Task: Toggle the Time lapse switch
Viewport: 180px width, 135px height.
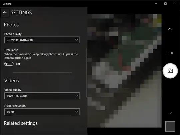Action: tap(9, 64)
